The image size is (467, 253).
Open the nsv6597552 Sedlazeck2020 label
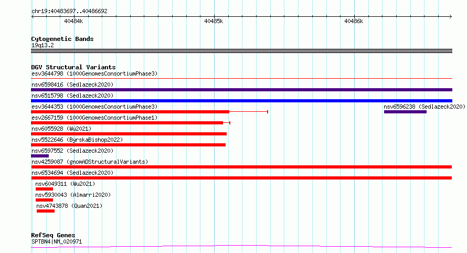click(x=72, y=151)
